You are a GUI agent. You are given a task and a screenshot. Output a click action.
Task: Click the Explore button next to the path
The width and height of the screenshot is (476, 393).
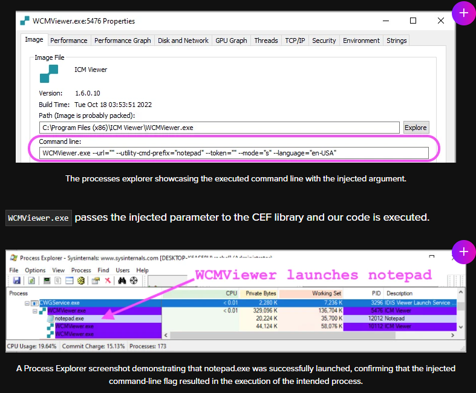tap(416, 128)
